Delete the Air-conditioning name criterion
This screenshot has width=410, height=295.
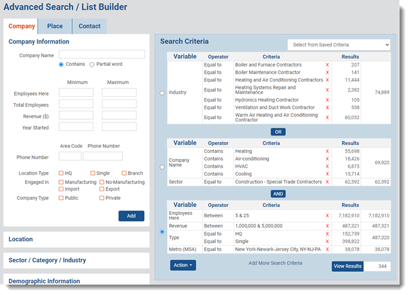coord(327,159)
